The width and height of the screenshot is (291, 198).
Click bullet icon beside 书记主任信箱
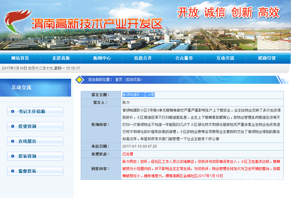[13, 112]
